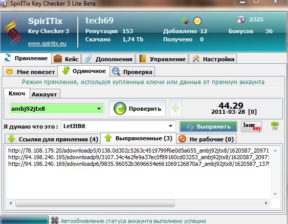This screenshot has width=288, height=224.
Task: Select the link starting http://78.108.179.20
Action: point(139,151)
